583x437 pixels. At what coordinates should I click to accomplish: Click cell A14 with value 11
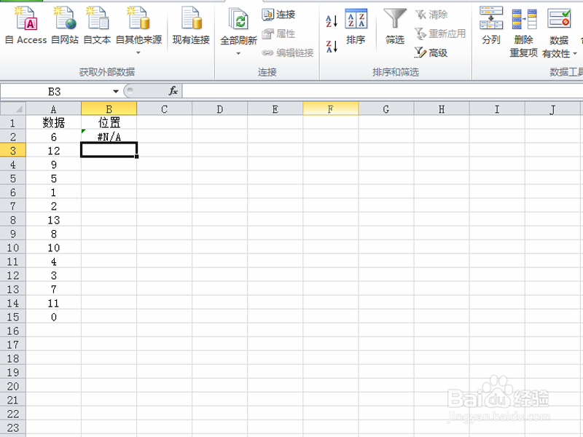tap(53, 303)
